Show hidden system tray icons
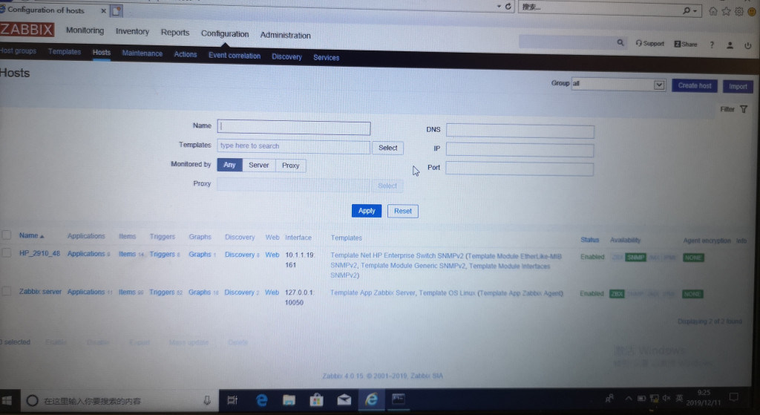Image resolution: width=760 pixels, height=415 pixels. point(629,398)
